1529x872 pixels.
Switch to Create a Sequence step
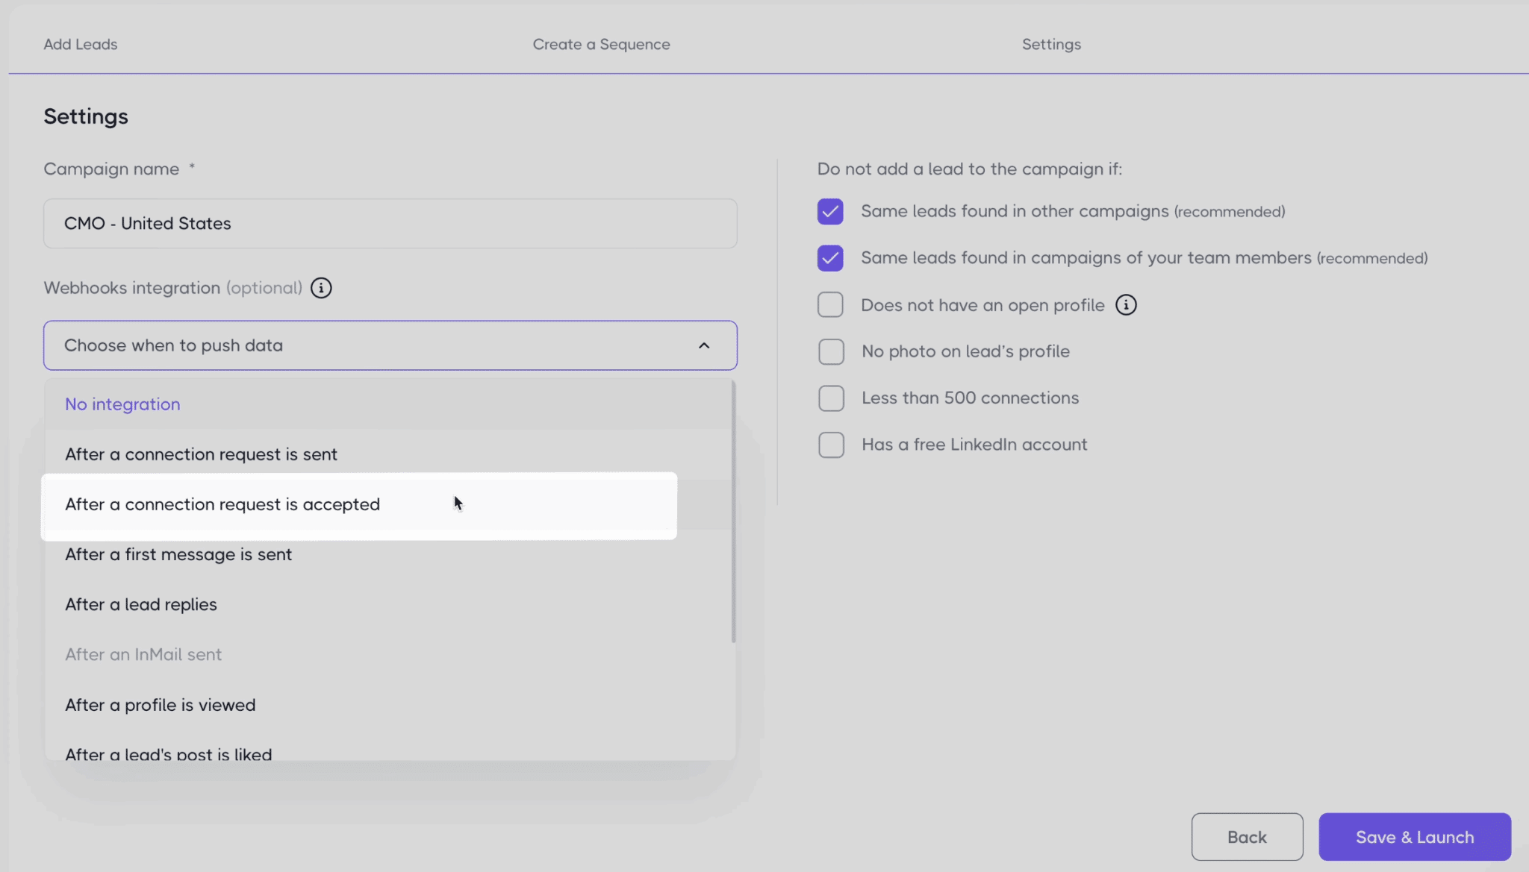(x=601, y=44)
